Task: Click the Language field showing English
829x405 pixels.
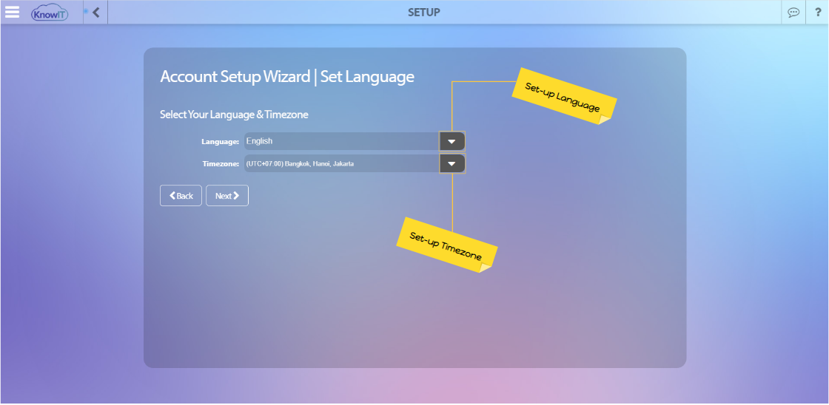Action: (341, 141)
